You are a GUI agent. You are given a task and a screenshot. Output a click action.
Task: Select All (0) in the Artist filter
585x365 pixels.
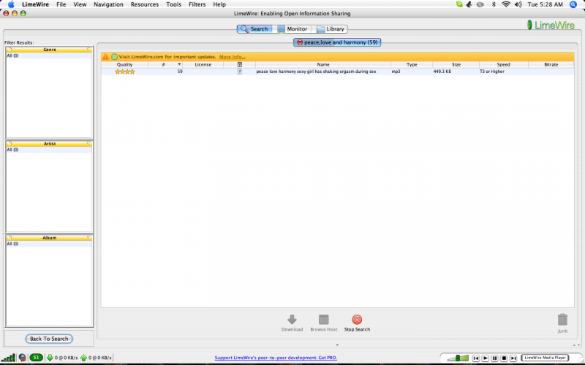[x=49, y=150]
